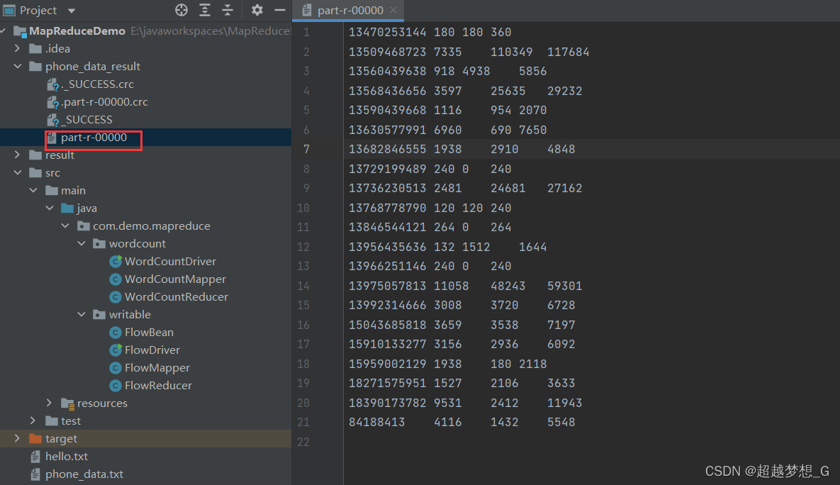
Task: Click the wordcount package icon
Action: pos(99,243)
